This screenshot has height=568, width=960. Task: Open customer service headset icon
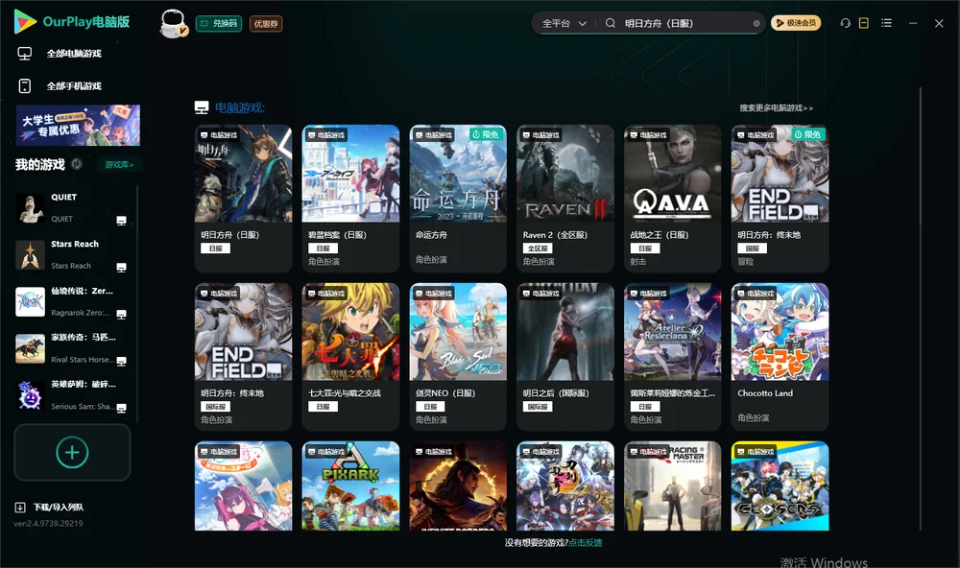[845, 23]
